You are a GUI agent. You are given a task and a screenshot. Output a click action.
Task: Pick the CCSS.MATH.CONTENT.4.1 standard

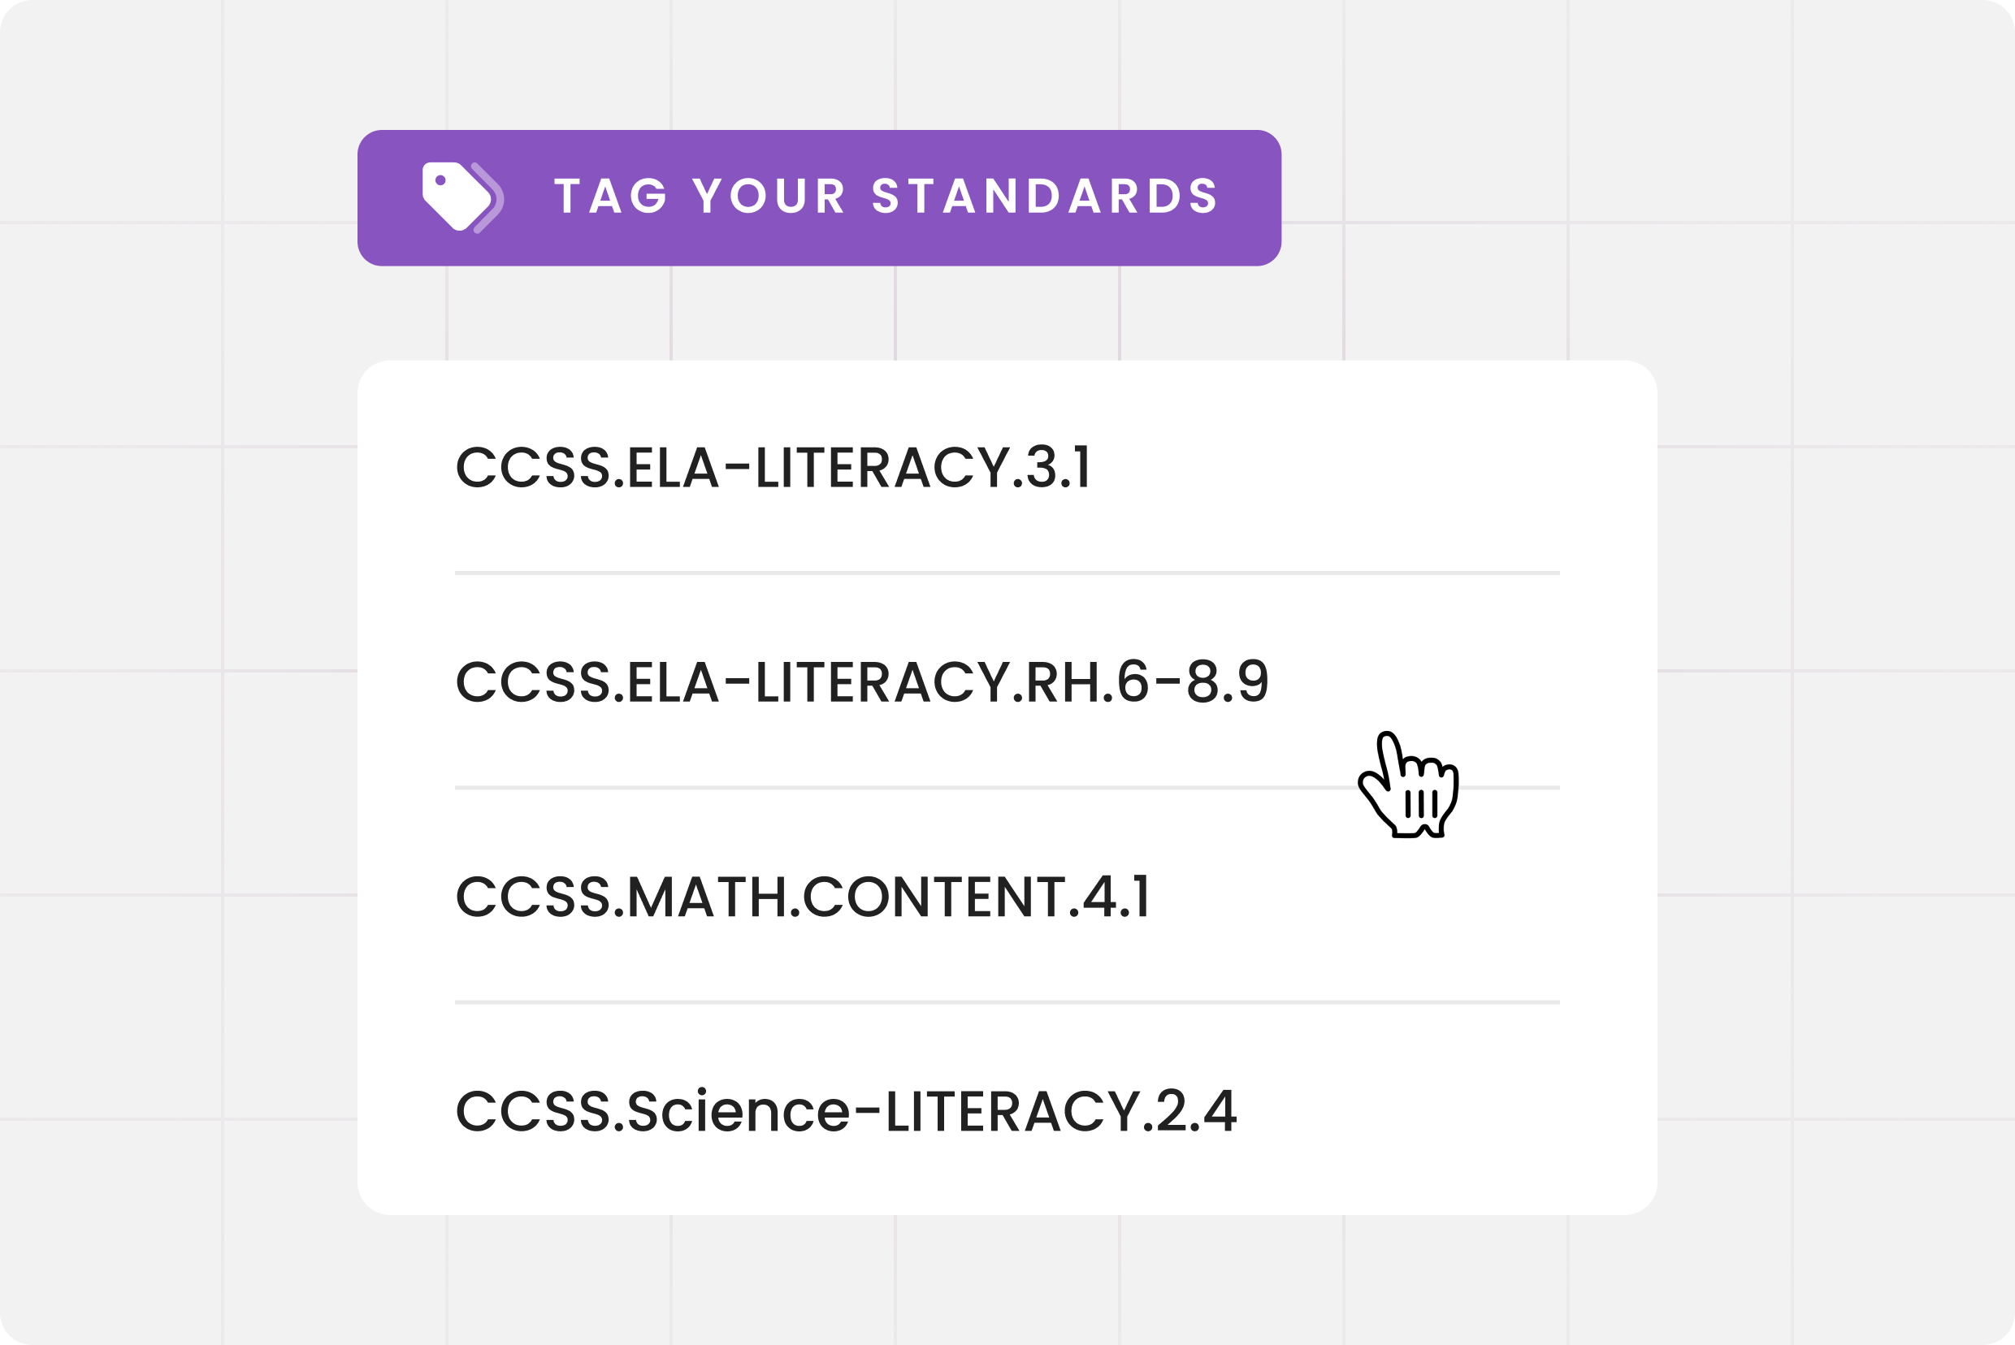[x=803, y=897]
